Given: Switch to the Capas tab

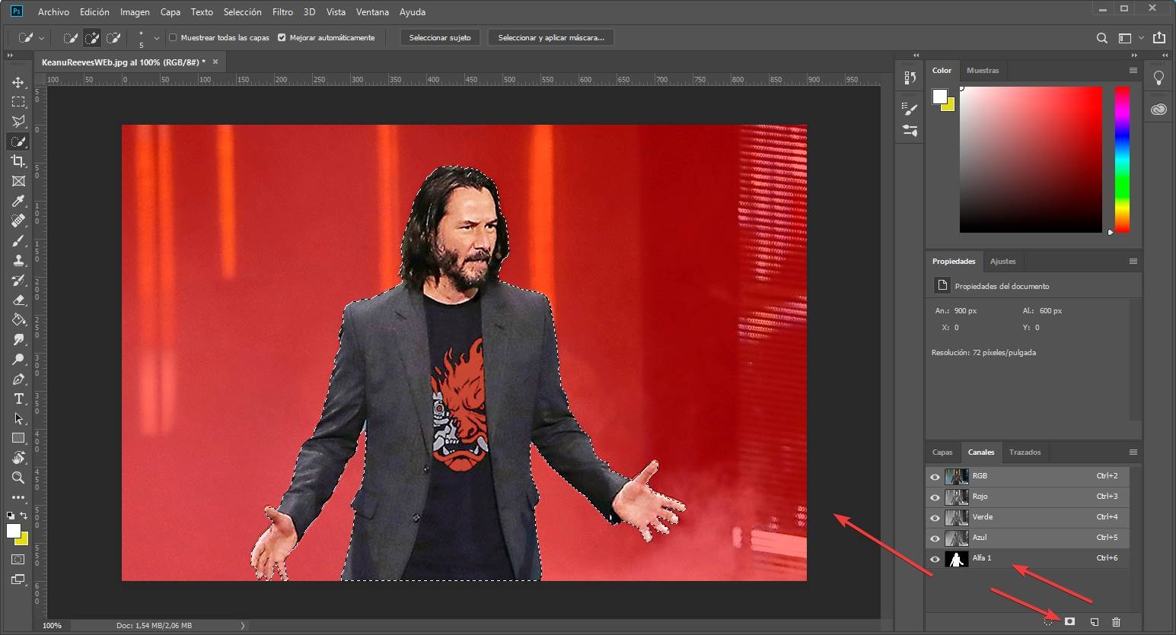Looking at the screenshot, I should tap(942, 452).
